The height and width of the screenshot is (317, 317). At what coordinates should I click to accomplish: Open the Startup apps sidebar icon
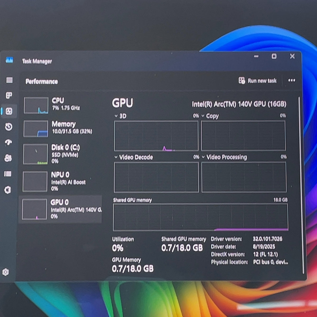pos(8,142)
